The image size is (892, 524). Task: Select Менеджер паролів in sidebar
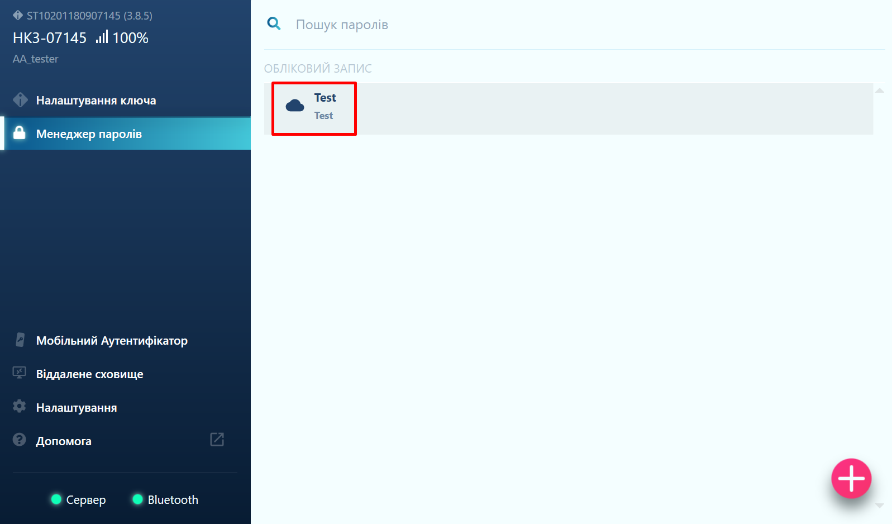[x=89, y=134]
